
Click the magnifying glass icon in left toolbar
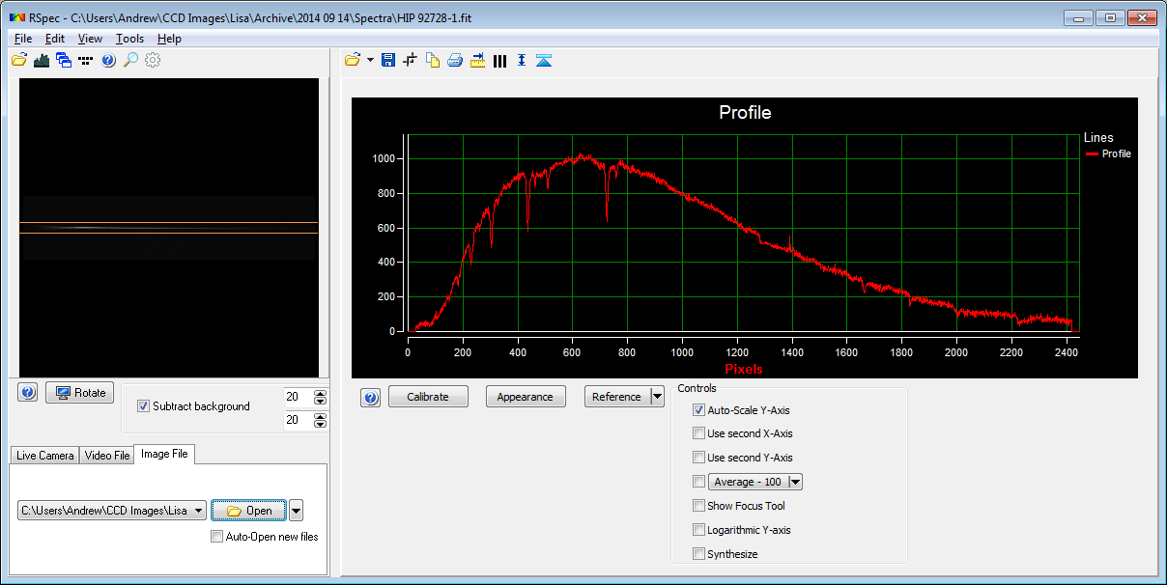coord(130,61)
